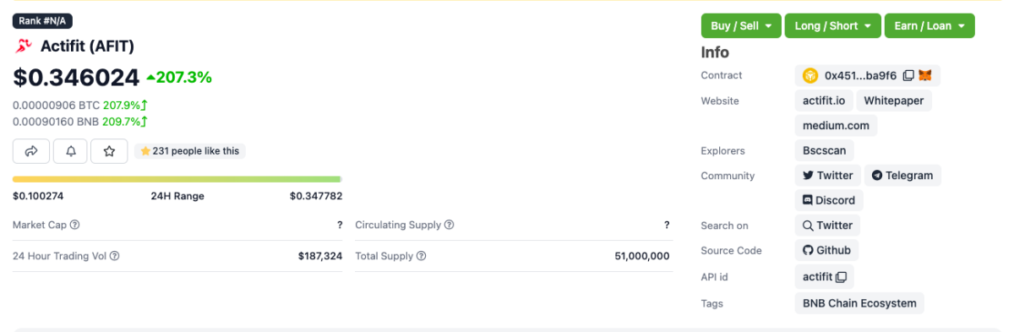Viewport: 1014px width, 332px height.
Task: Click the MetaMask fox icon
Action: click(926, 76)
